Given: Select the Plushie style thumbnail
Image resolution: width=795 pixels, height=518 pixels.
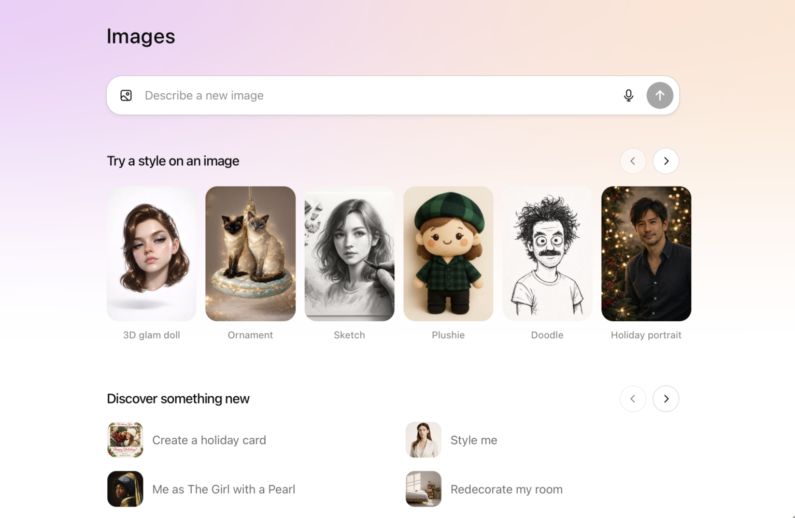Looking at the screenshot, I should pos(448,254).
